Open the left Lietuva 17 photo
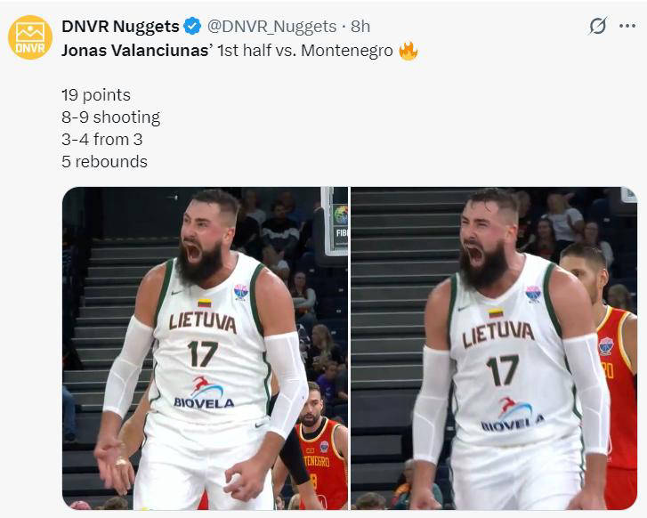The image size is (647, 518). click(x=205, y=348)
